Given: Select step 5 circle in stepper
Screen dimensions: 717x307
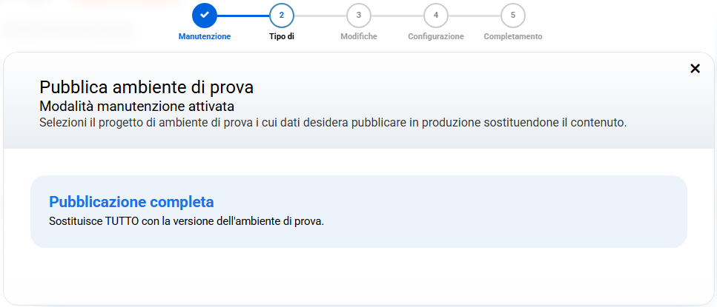Looking at the screenshot, I should (x=513, y=15).
